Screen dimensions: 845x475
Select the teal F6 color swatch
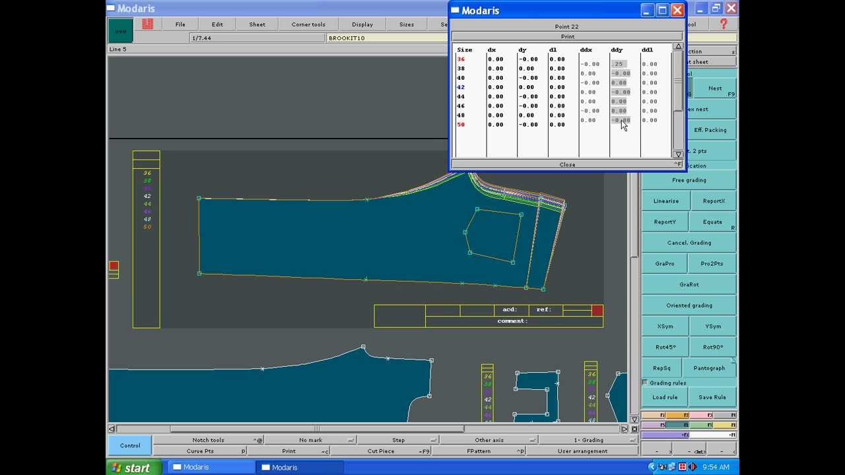point(677,426)
